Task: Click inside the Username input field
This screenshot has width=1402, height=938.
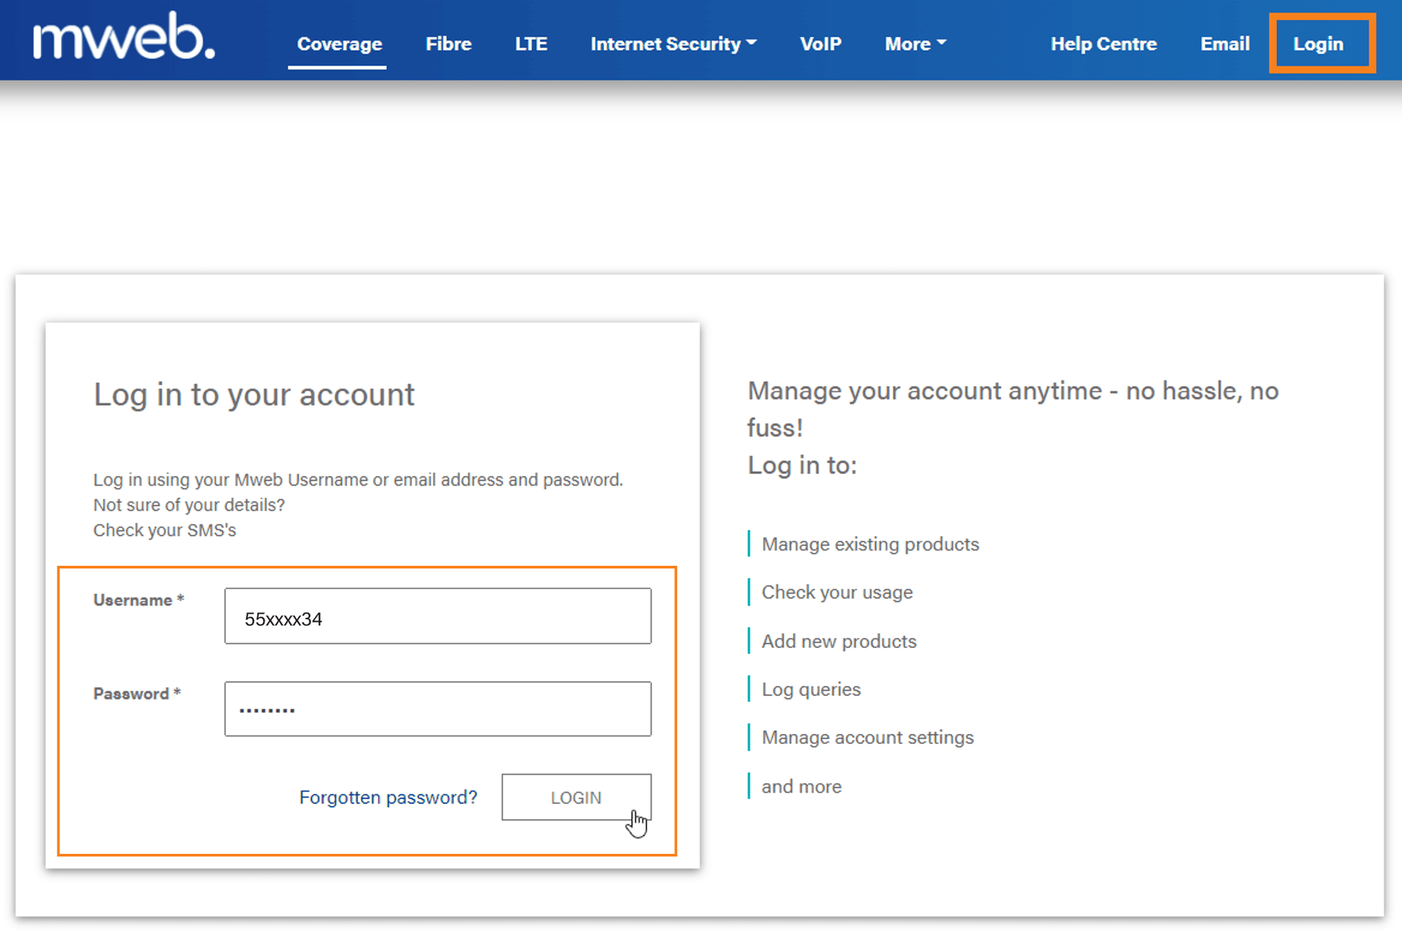Action: click(x=437, y=615)
